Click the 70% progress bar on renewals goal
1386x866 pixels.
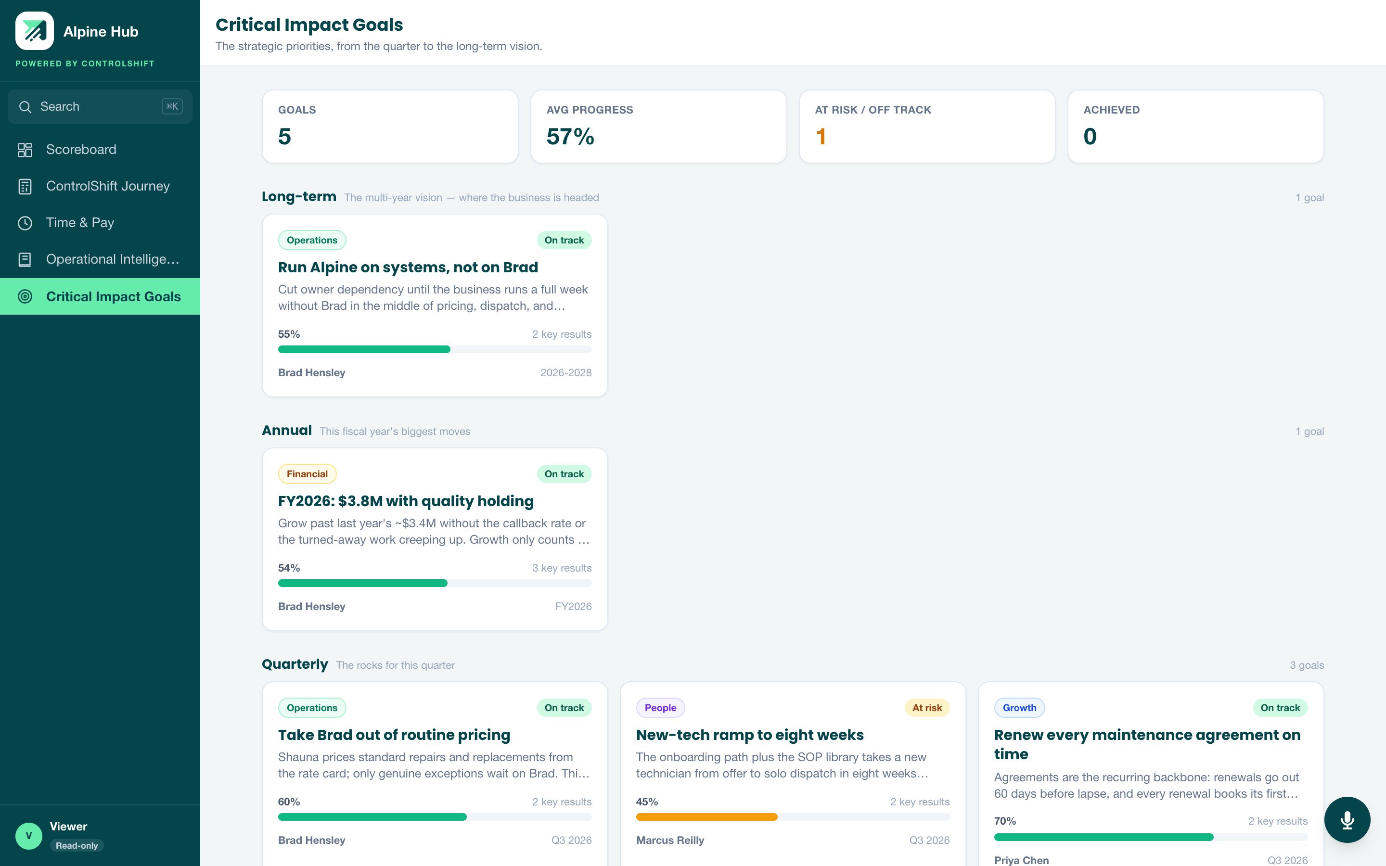pyautogui.click(x=1151, y=837)
